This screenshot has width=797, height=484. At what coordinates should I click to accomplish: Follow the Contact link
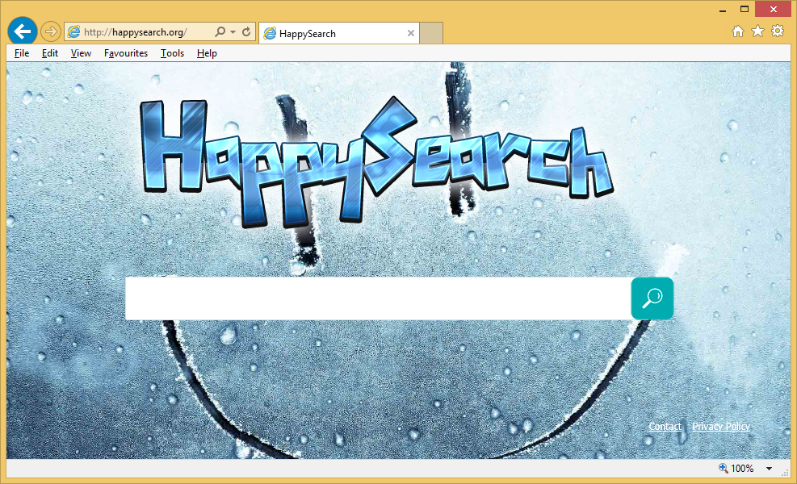click(665, 427)
